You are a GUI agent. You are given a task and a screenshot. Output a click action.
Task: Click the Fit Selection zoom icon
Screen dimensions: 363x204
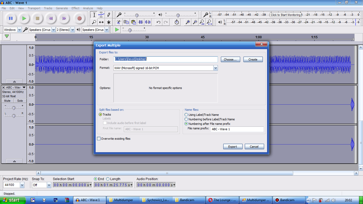(x=202, y=22)
